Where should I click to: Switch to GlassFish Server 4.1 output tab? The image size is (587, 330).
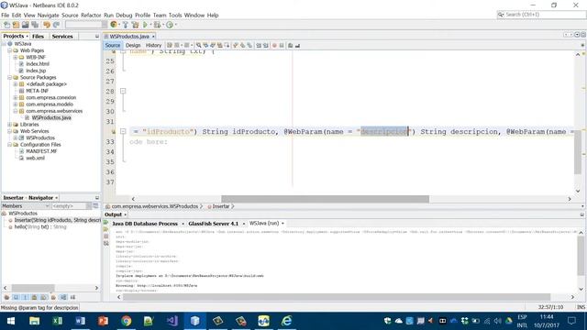pos(214,224)
